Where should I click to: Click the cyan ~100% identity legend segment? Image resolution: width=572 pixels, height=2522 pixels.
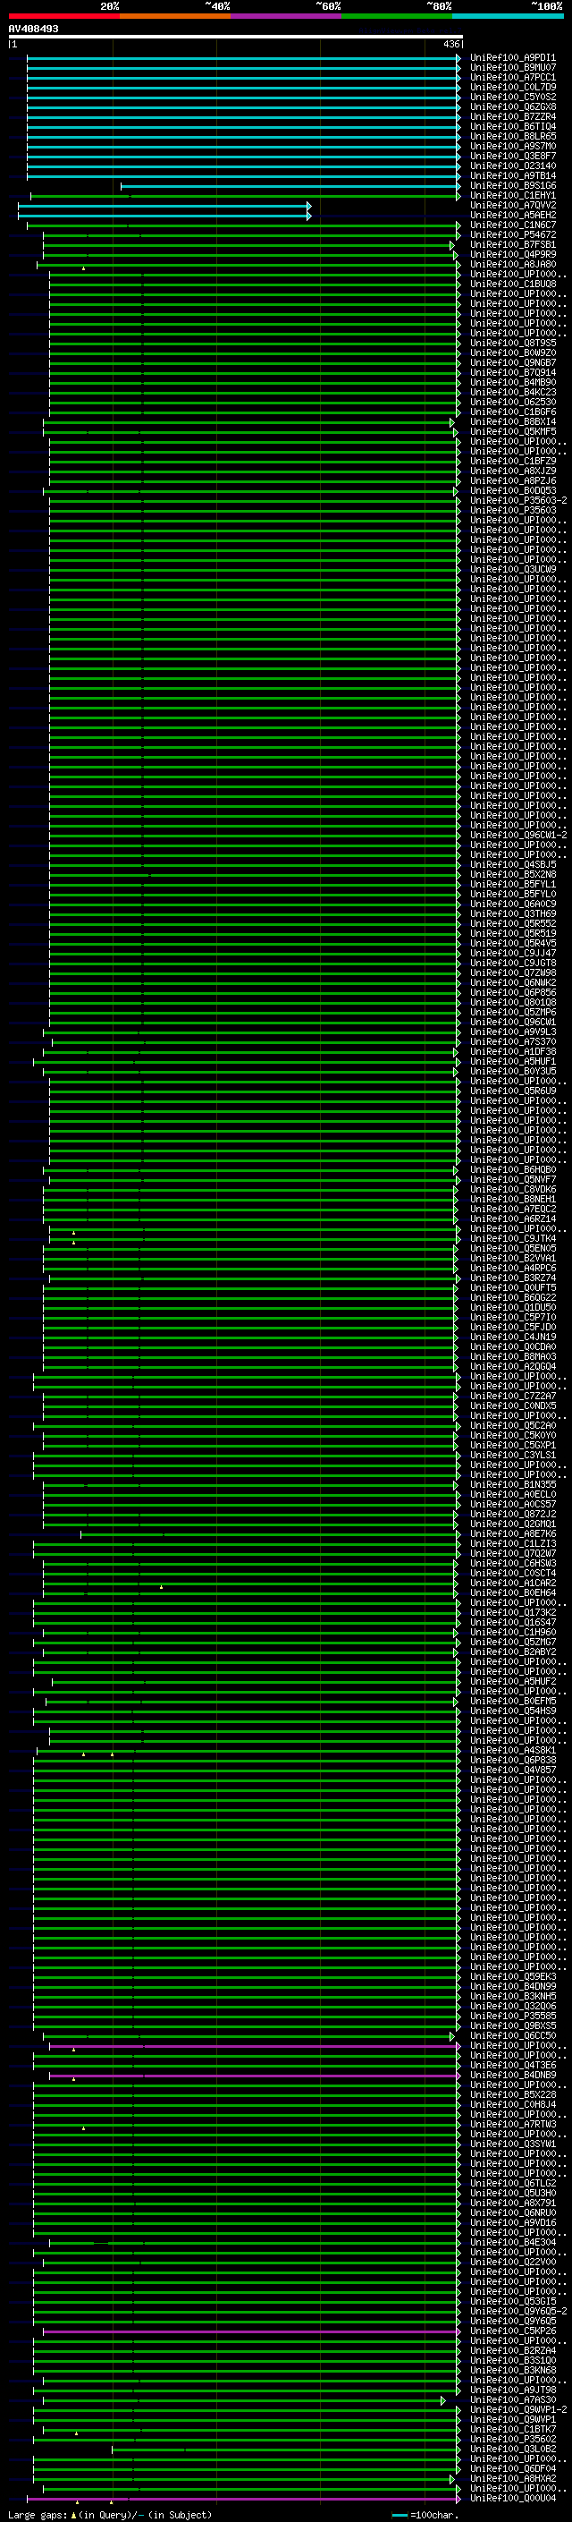click(508, 16)
